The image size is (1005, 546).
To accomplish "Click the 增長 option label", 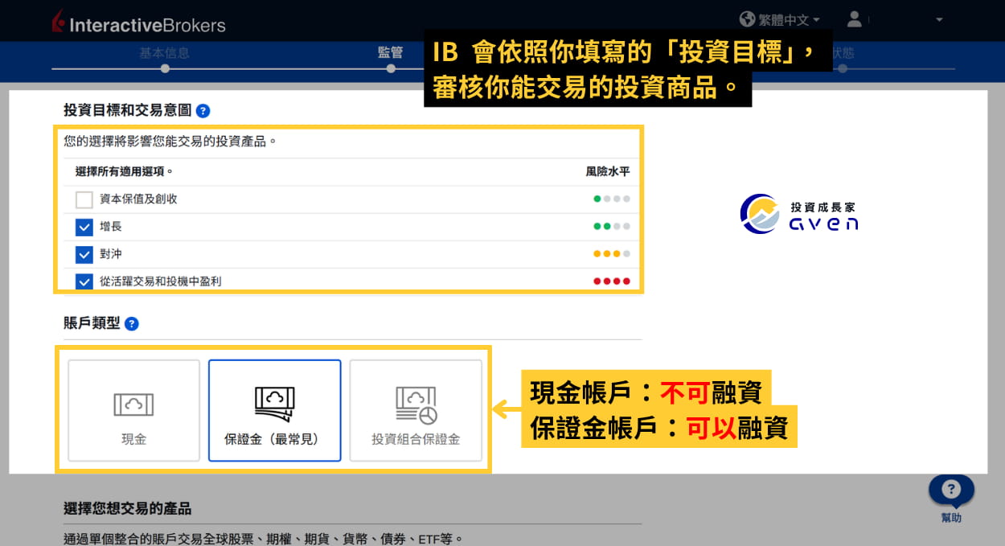I will [x=111, y=228].
